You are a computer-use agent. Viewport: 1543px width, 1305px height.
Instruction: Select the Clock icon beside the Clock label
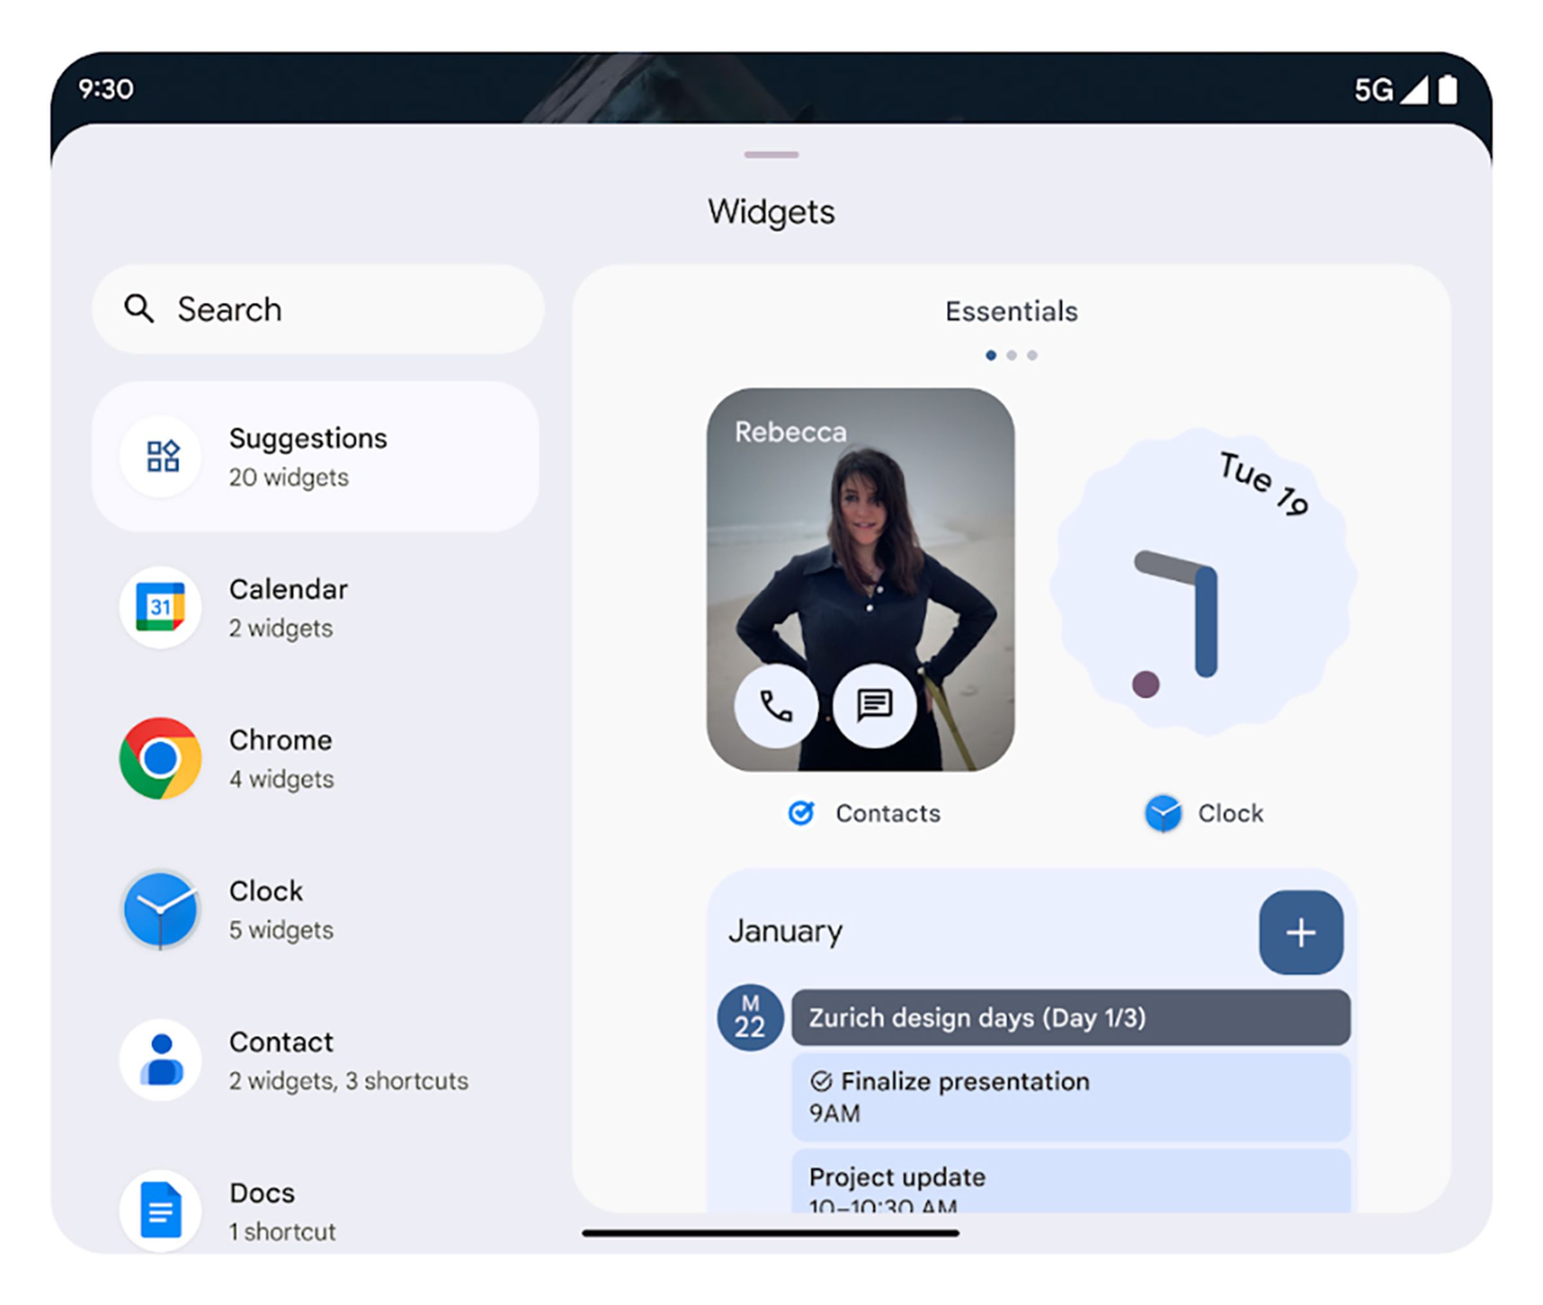1164,813
